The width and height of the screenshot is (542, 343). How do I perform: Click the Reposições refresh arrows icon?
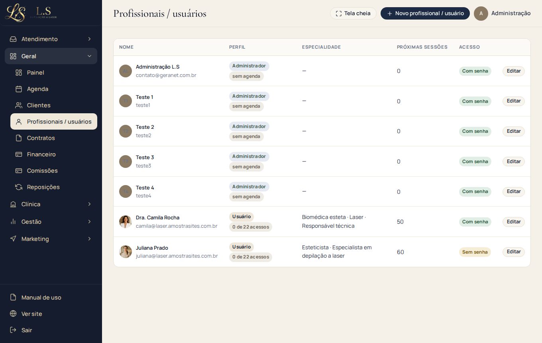click(19, 187)
